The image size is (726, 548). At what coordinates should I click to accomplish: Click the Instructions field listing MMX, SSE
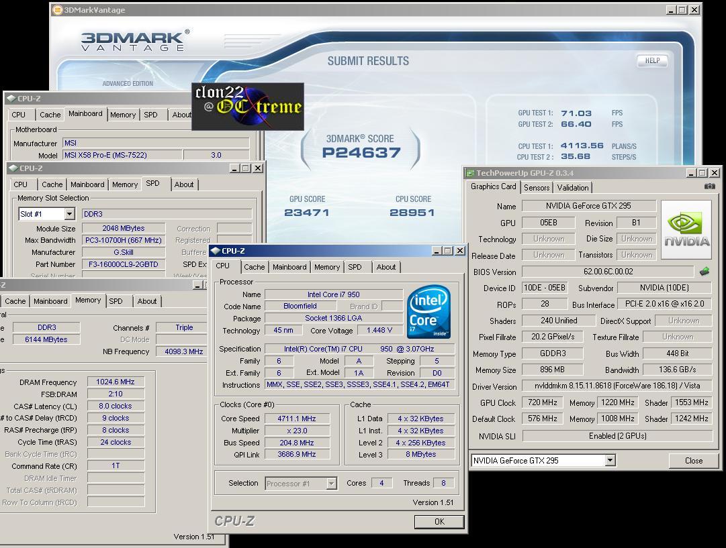[x=360, y=385]
